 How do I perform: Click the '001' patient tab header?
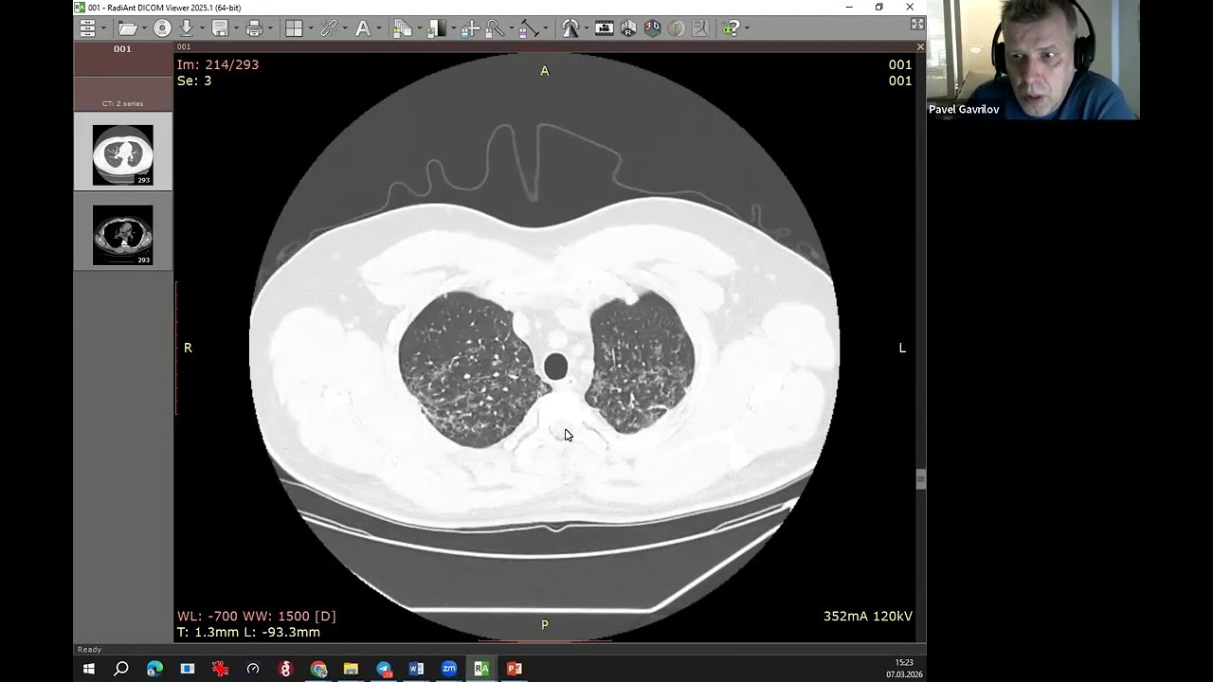click(x=123, y=59)
